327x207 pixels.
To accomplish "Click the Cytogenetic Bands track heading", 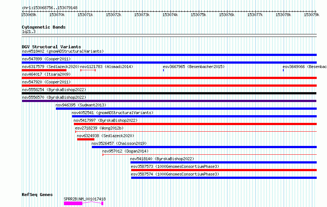I will tap(44, 27).
